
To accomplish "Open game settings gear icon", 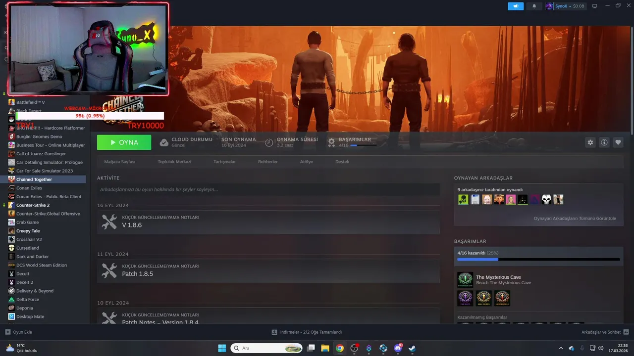I will 590,142.
